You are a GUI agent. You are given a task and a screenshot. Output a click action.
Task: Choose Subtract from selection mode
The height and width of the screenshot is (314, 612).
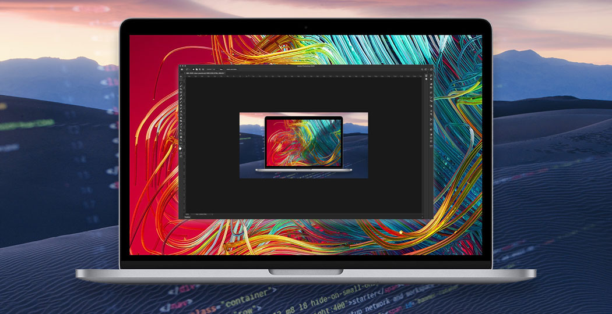click(199, 69)
